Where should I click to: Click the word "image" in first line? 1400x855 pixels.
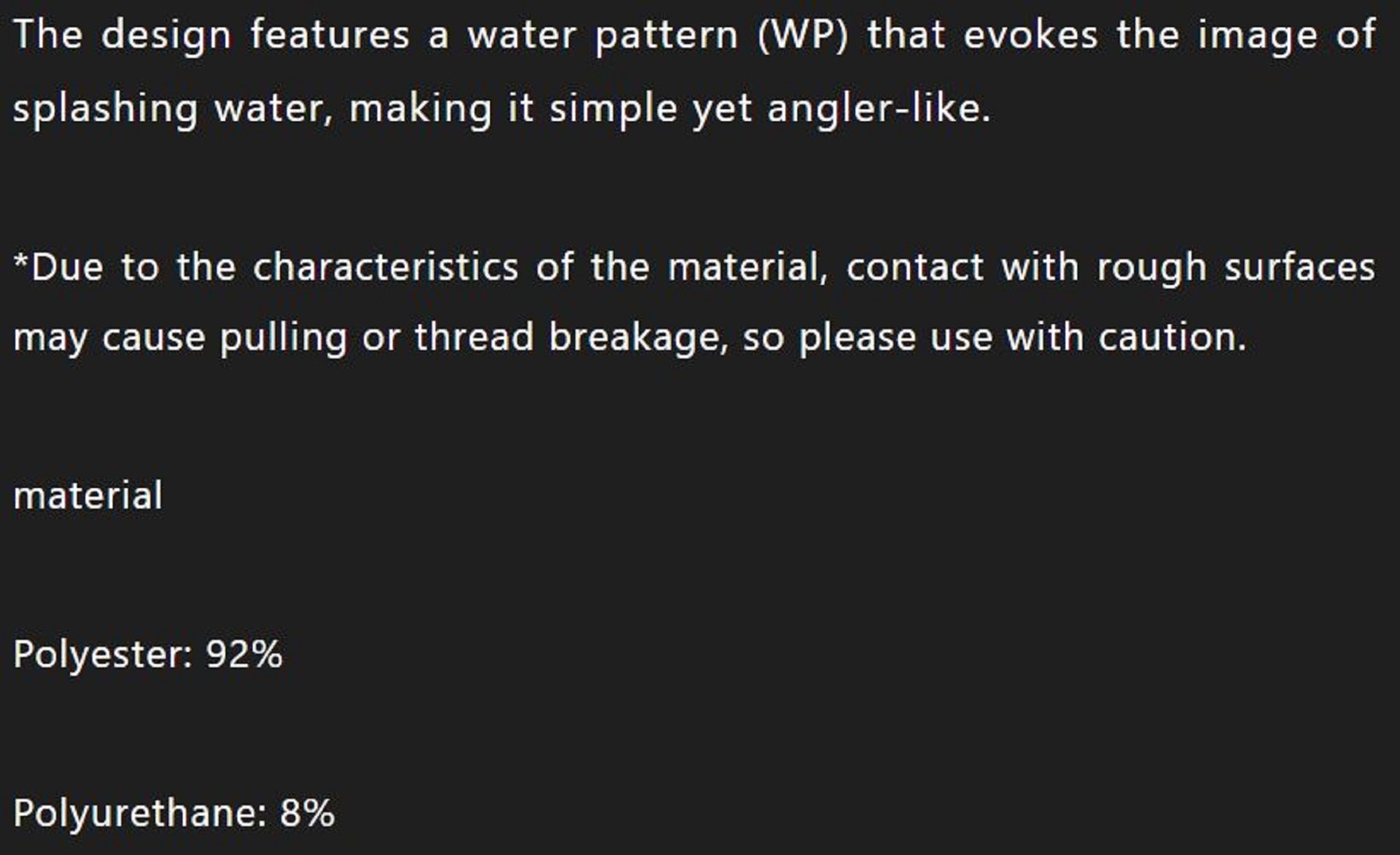(1258, 36)
